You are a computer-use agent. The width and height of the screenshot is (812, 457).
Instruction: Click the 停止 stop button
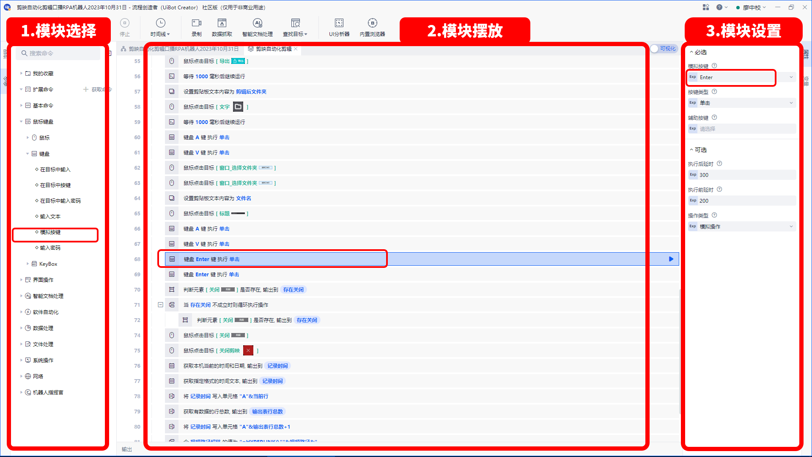click(x=125, y=28)
